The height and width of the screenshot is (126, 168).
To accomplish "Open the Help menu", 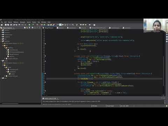I will coord(49,22).
